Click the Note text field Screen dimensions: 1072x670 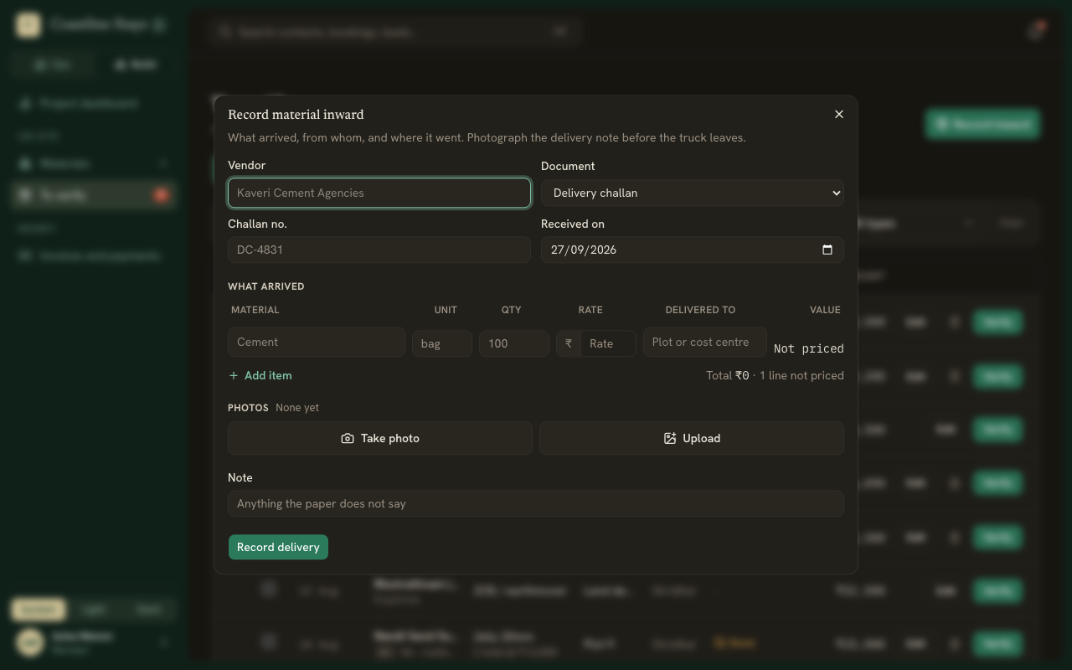point(536,503)
